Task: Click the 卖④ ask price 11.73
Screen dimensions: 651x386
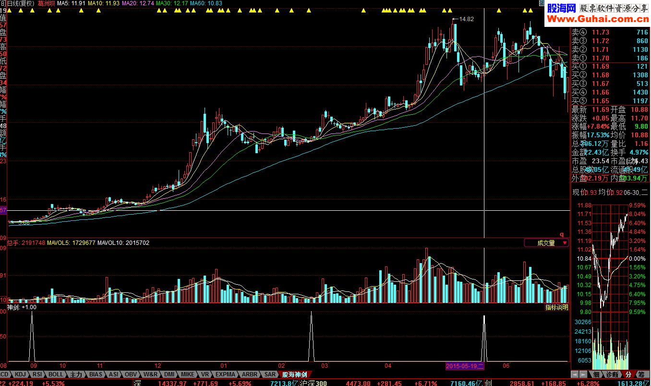Action: point(600,32)
